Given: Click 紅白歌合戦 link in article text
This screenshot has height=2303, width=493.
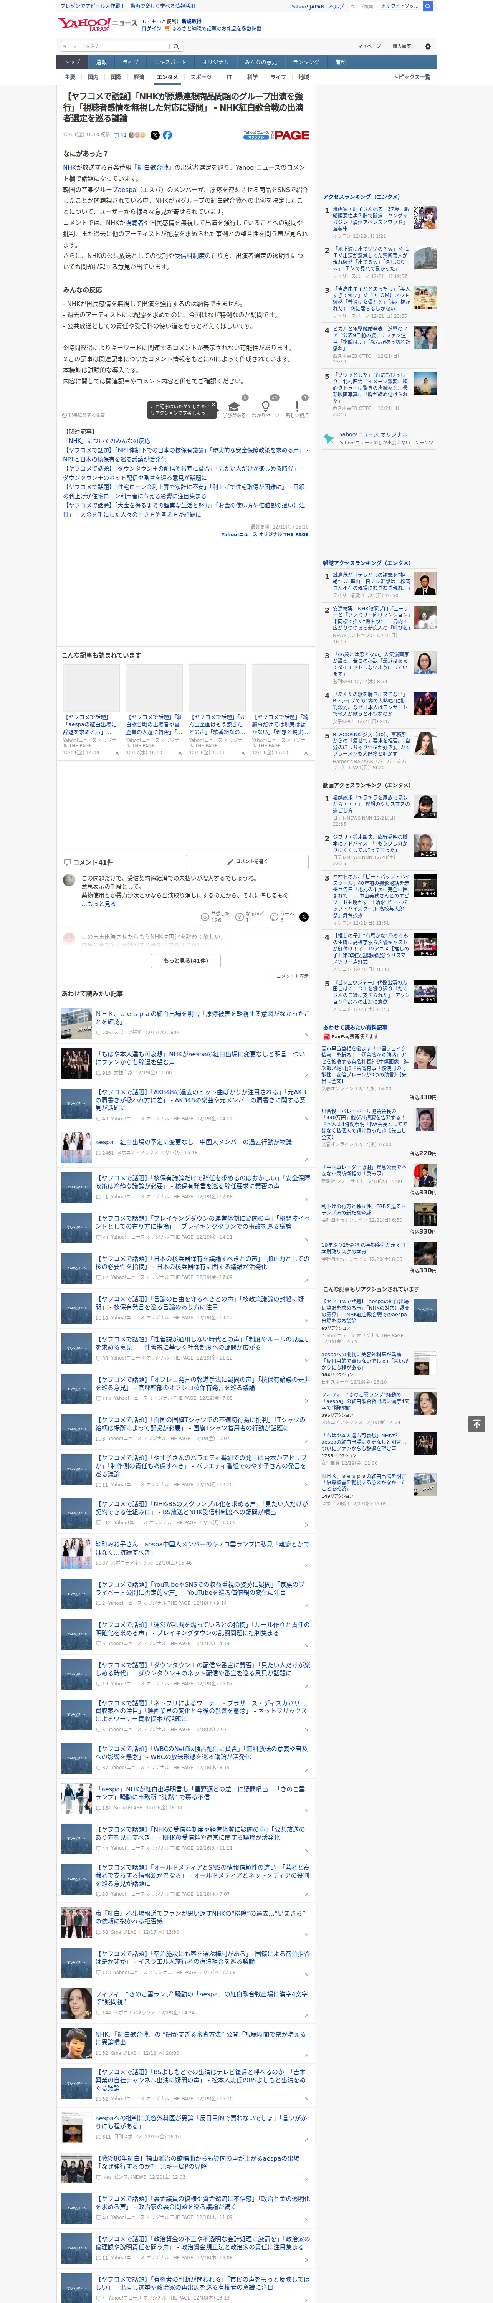Looking at the screenshot, I should (x=153, y=167).
